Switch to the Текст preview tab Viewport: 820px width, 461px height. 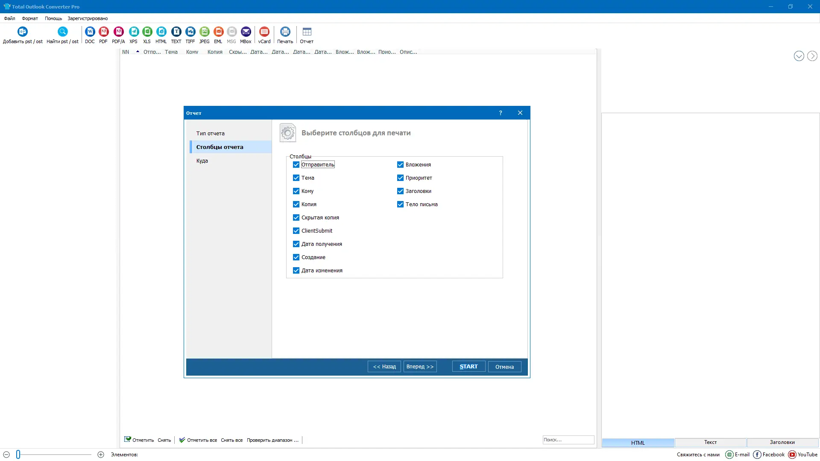click(x=710, y=443)
